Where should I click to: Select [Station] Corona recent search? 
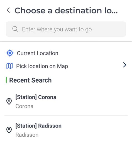pyautogui.click(x=66, y=102)
